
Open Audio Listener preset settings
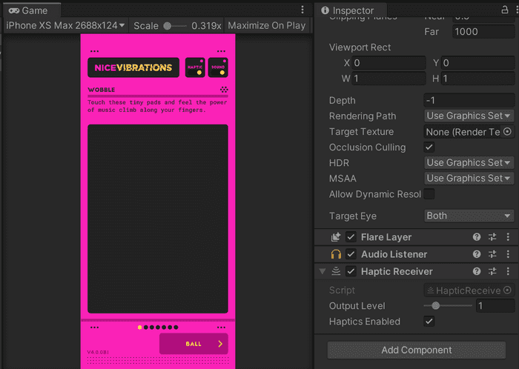point(492,254)
